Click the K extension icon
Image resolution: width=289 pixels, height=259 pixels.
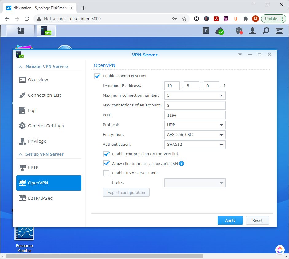206,19
